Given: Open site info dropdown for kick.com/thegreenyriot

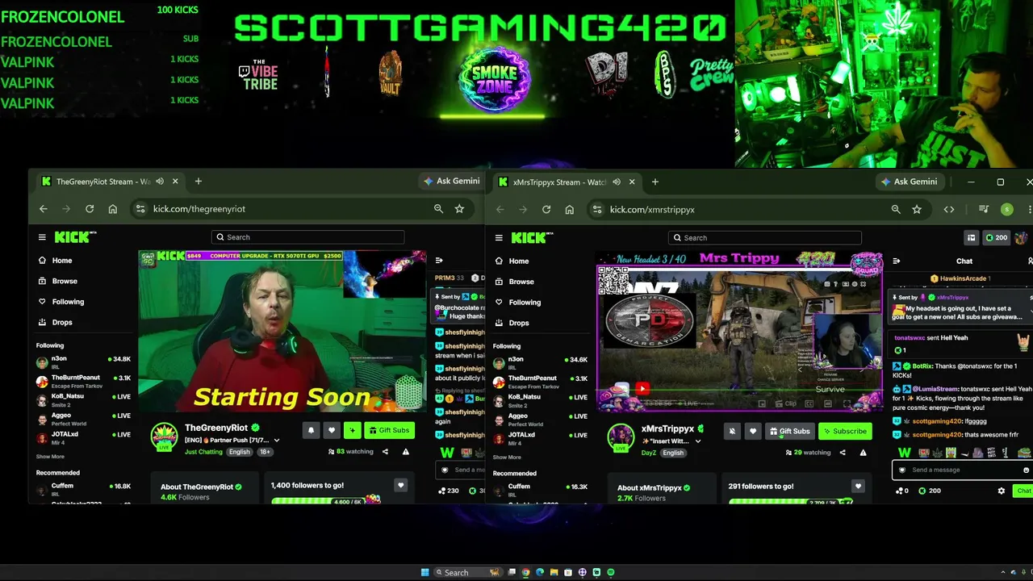Looking at the screenshot, I should [x=140, y=209].
